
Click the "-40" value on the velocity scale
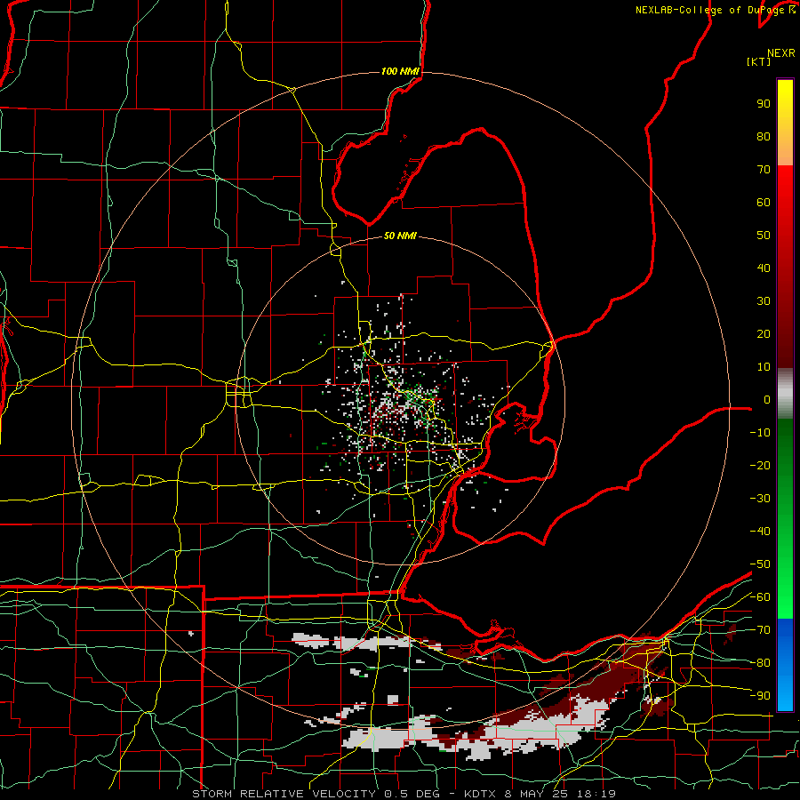tap(760, 532)
